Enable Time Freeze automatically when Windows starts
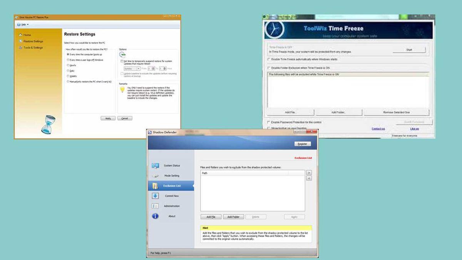The width and height of the screenshot is (462, 260). coord(269,59)
